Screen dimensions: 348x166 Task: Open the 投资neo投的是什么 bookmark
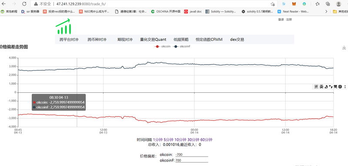pos(59,12)
